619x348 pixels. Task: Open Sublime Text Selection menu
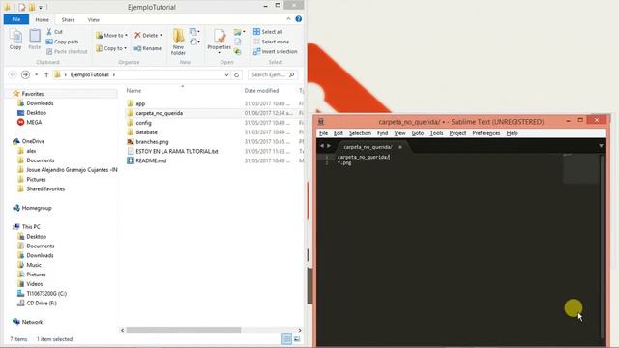click(360, 133)
